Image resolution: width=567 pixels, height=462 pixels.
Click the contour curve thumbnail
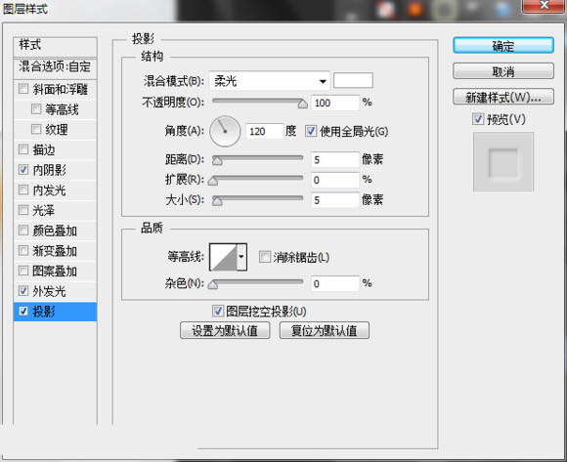point(224,257)
